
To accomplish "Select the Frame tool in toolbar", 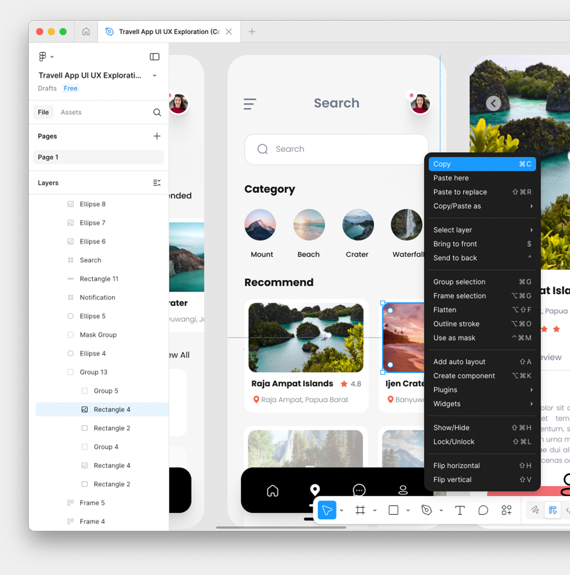I will pos(360,510).
